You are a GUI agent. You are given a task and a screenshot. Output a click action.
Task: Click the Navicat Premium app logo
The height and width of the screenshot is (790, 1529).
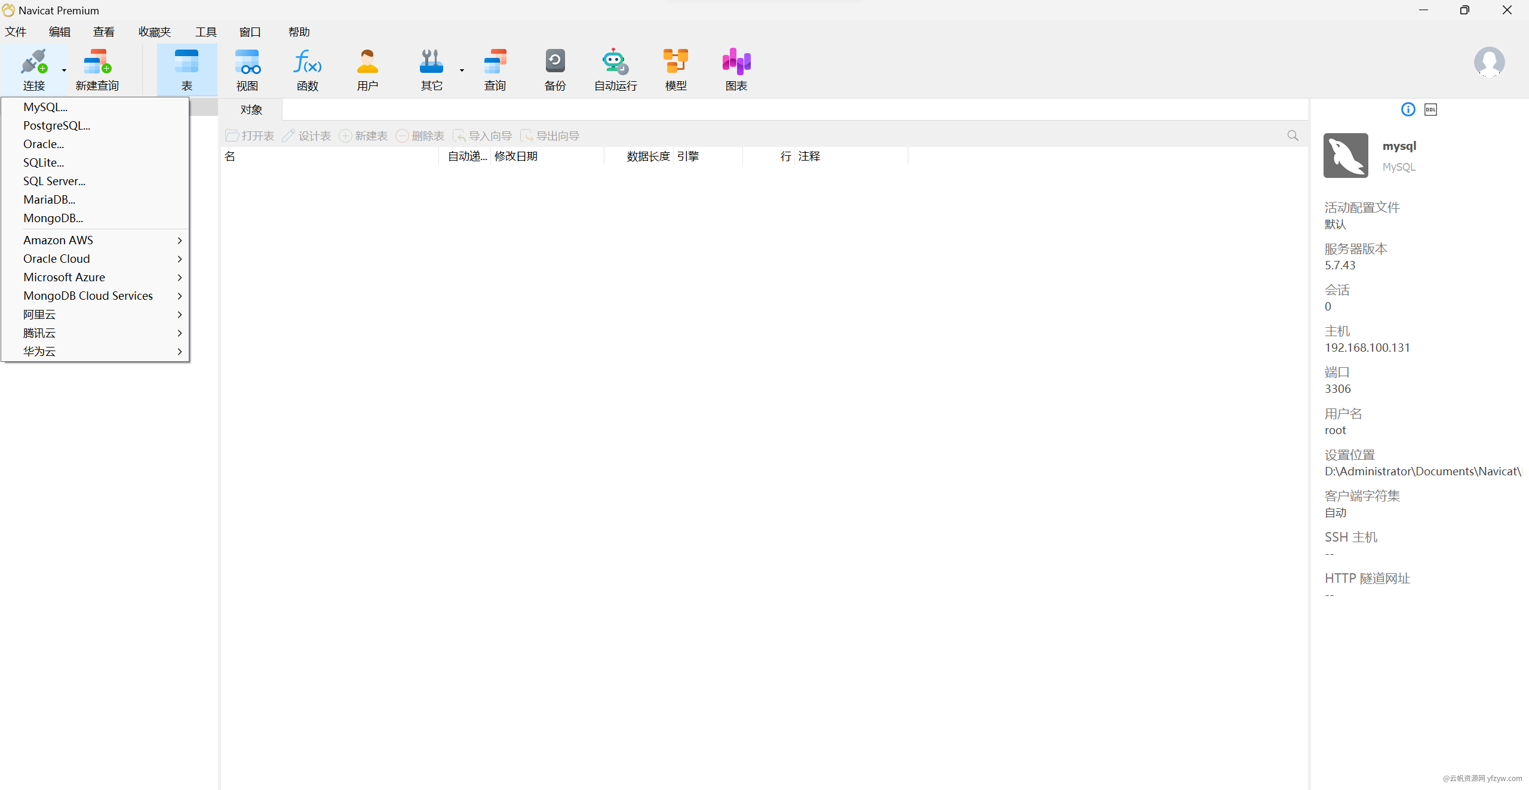(8, 10)
